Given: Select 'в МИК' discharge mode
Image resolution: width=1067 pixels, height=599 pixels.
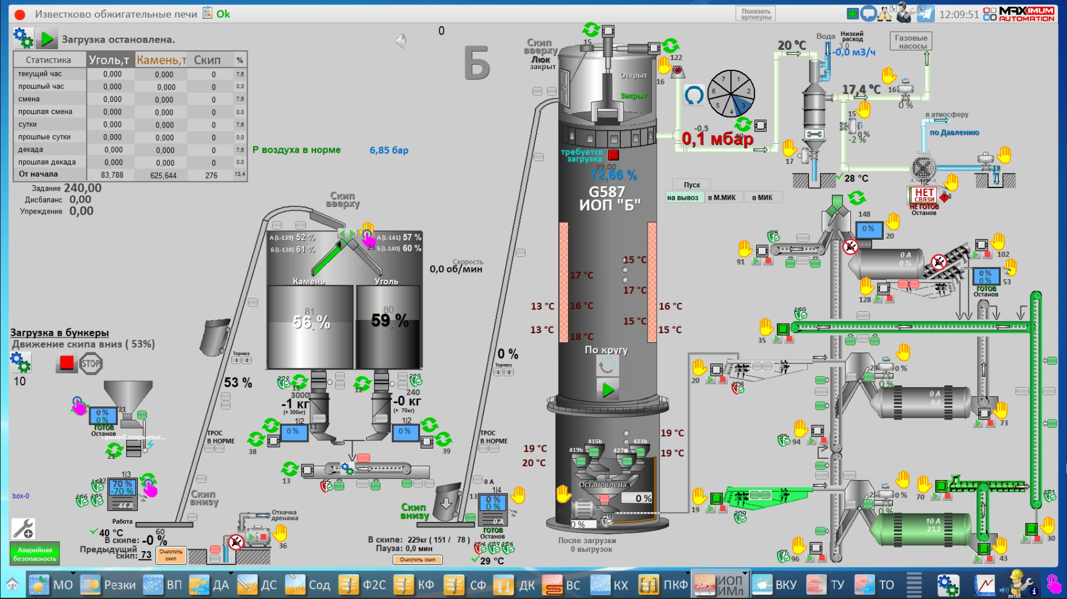Looking at the screenshot, I should pyautogui.click(x=762, y=197).
